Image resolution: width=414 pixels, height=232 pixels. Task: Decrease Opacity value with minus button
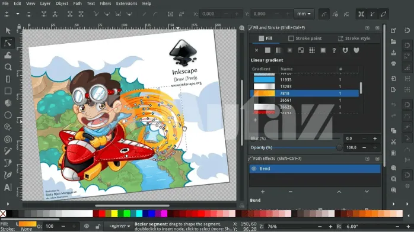coord(364,148)
